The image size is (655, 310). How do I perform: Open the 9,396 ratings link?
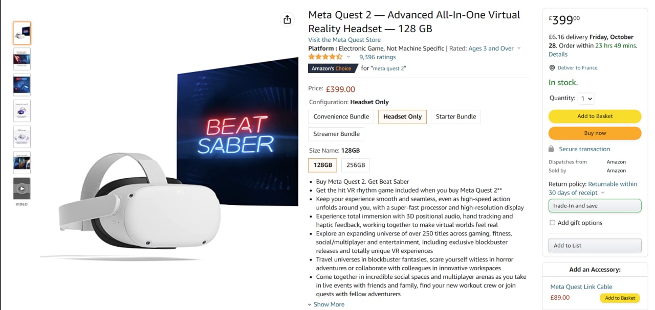(377, 57)
